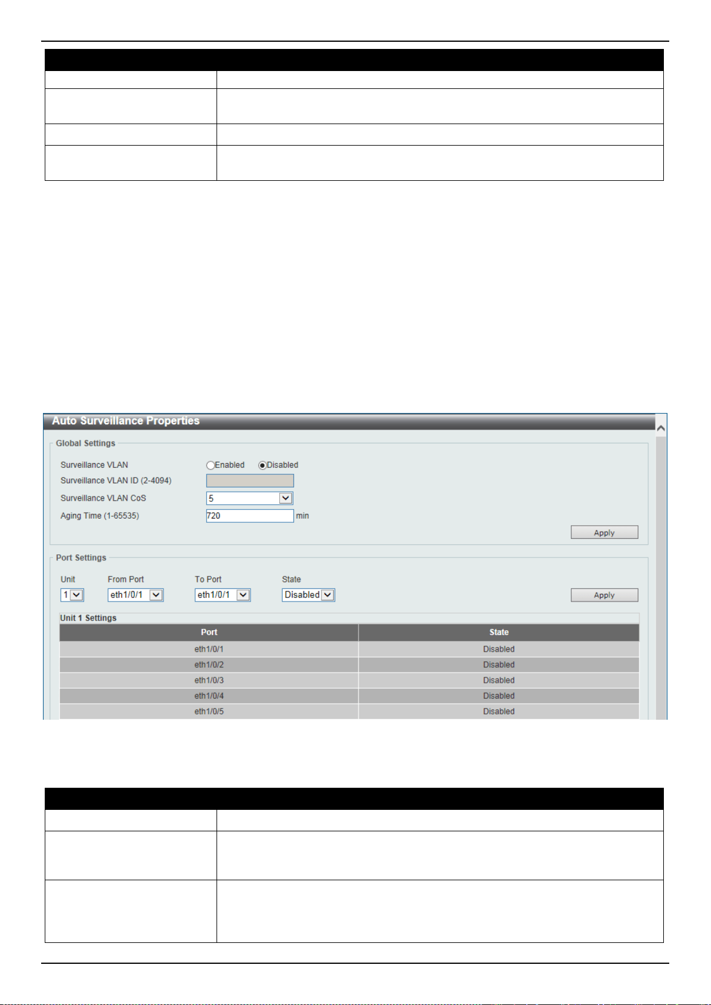Open the From Port dropdown
The height and width of the screenshot is (1005, 711).
[x=135, y=595]
